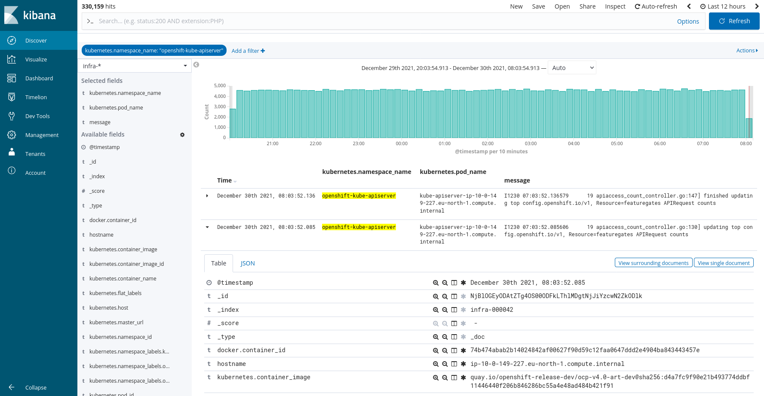The height and width of the screenshot is (396, 764).
Task: Click the histogram bar at 00:00
Action: 405,113
